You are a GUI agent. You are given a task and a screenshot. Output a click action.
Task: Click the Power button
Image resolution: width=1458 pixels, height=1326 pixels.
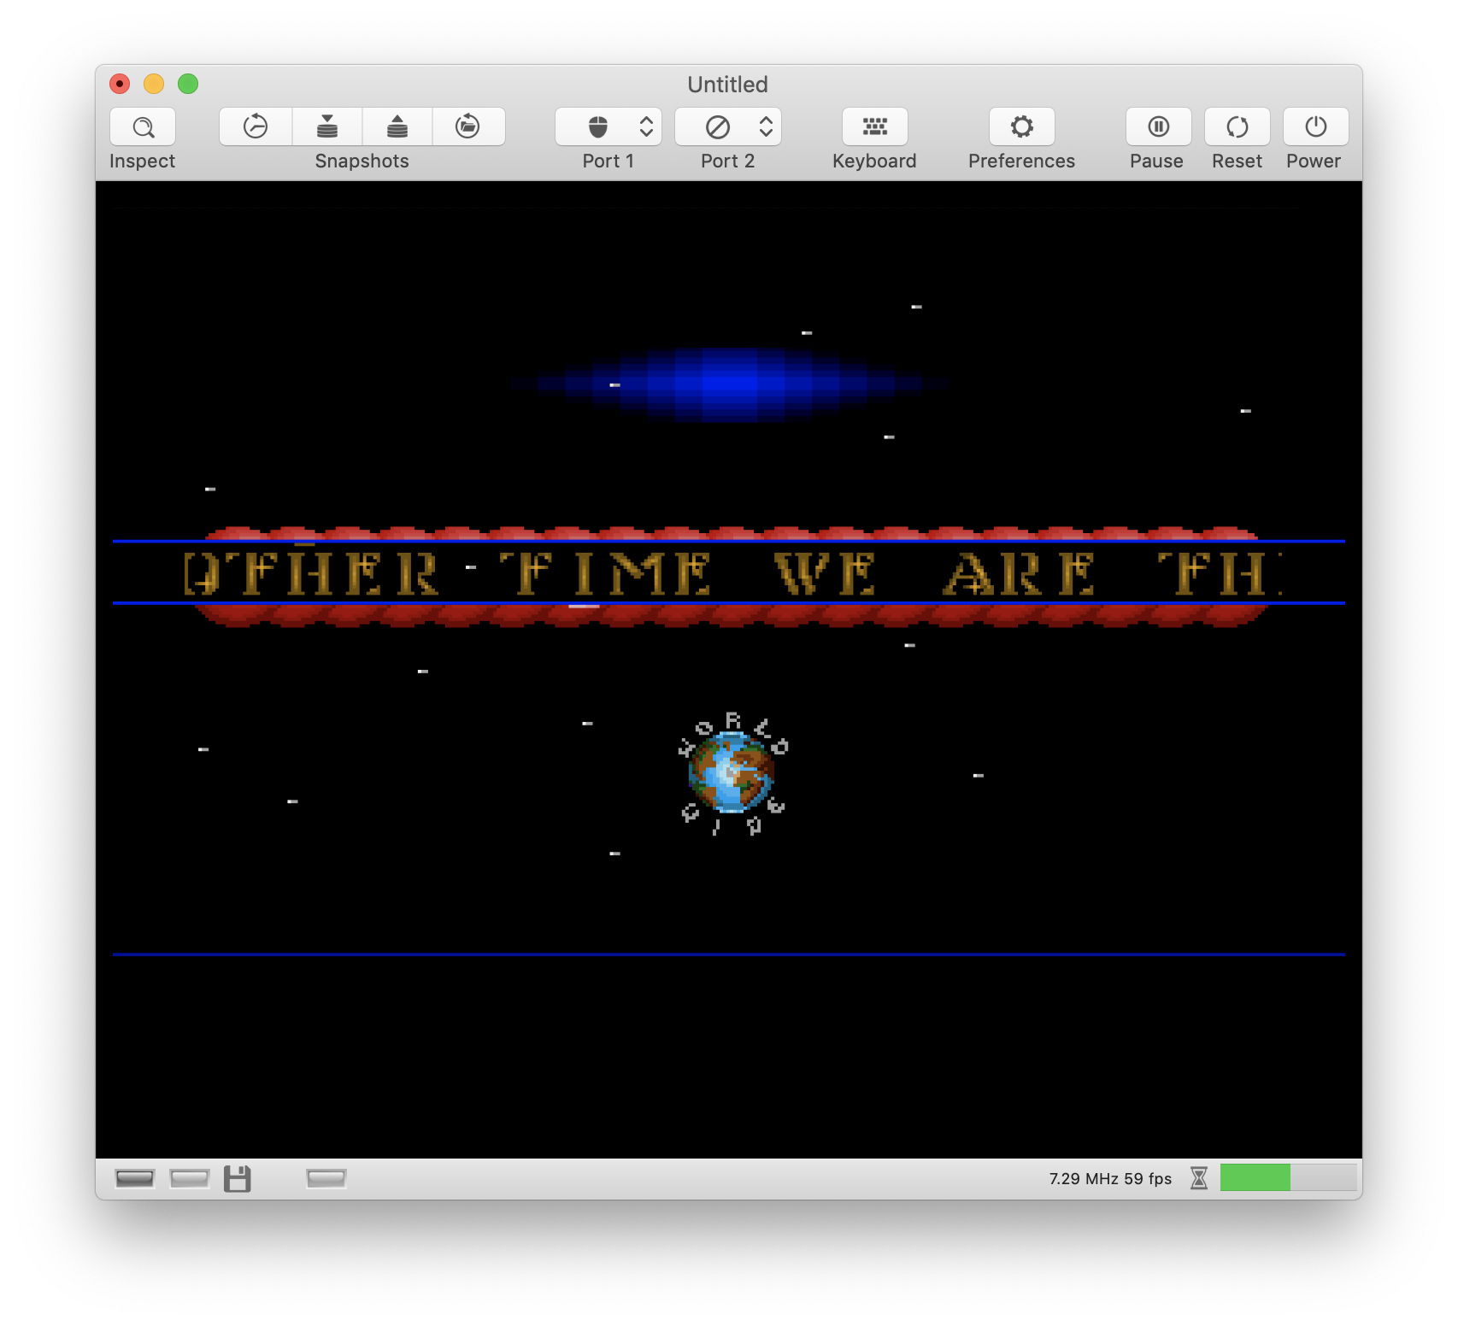point(1316,127)
